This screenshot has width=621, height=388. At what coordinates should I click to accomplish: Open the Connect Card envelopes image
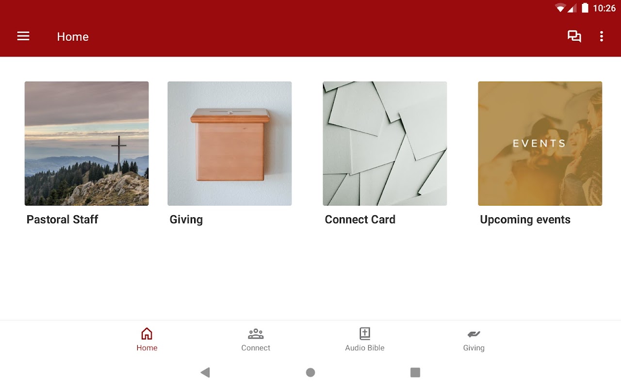pos(385,144)
